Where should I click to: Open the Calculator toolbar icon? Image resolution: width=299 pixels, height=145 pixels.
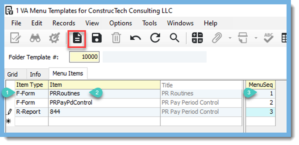(x=197, y=38)
